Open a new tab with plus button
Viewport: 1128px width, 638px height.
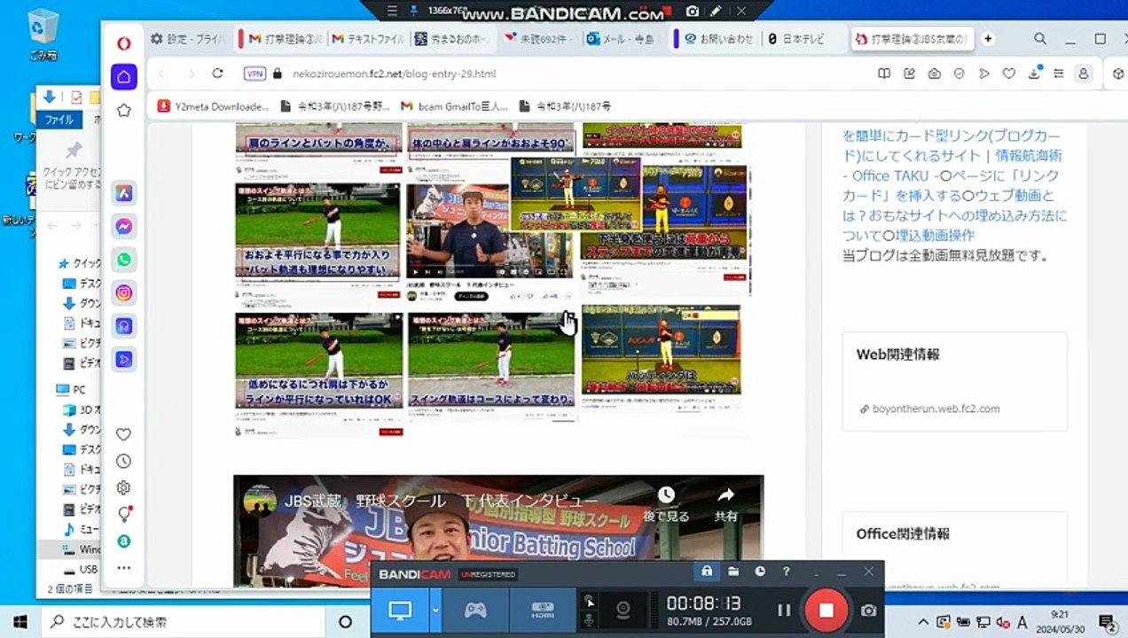point(988,39)
